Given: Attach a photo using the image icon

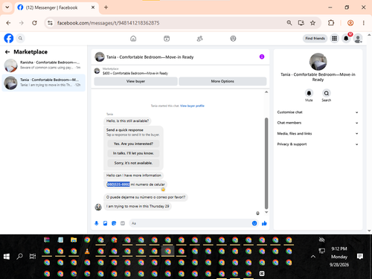Looking at the screenshot, I should [105, 223].
